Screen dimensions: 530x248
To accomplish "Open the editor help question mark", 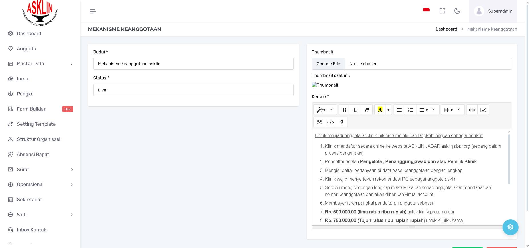I will (x=342, y=122).
